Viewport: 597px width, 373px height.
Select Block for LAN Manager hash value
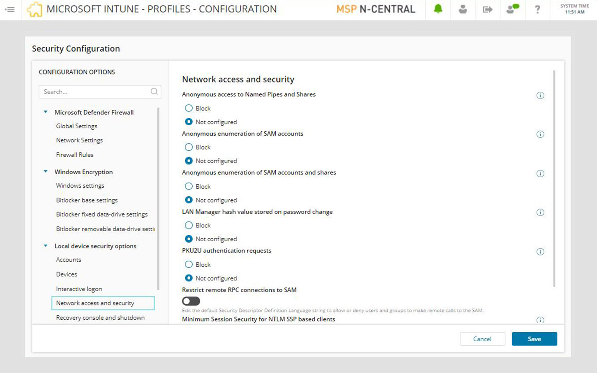point(189,225)
